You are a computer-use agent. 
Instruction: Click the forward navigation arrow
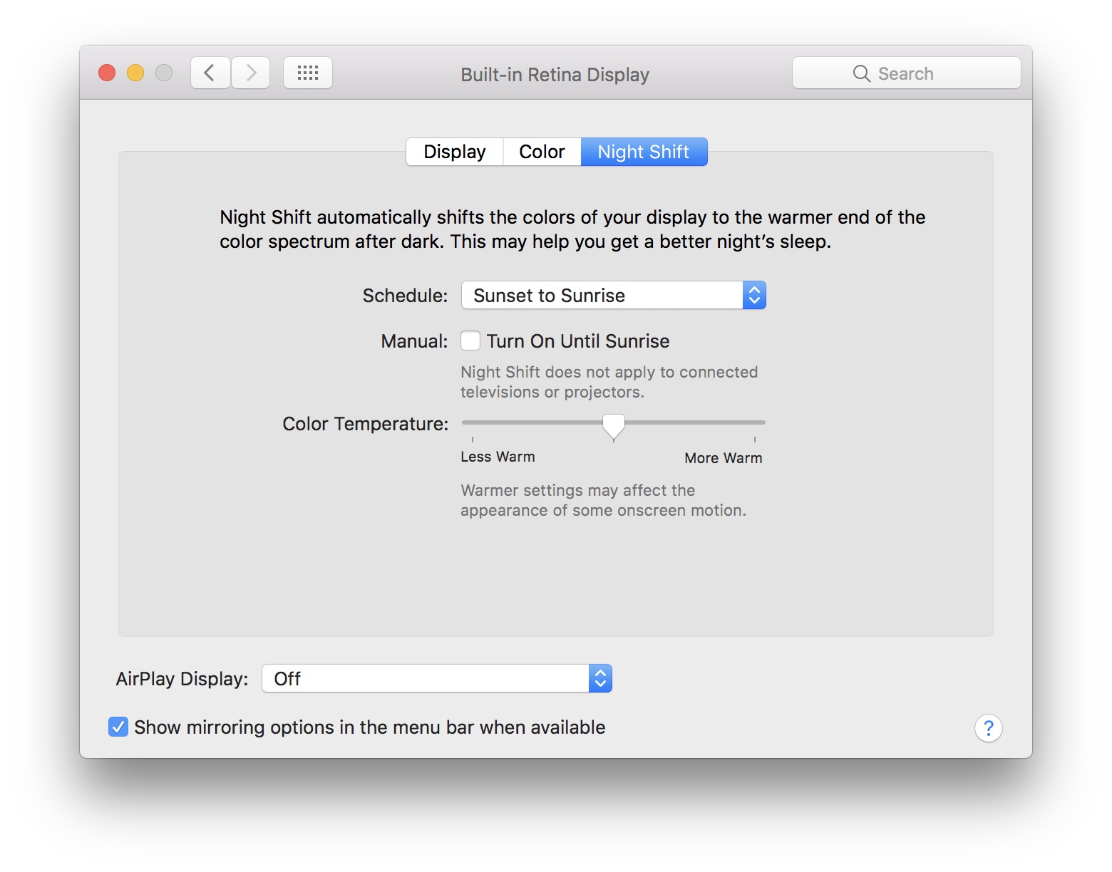coord(251,73)
